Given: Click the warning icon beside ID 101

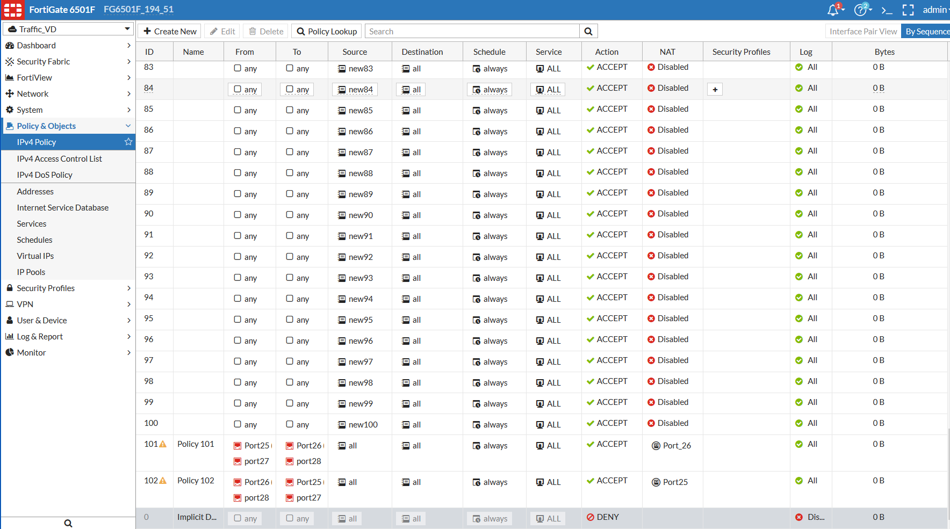Looking at the screenshot, I should pos(163,444).
